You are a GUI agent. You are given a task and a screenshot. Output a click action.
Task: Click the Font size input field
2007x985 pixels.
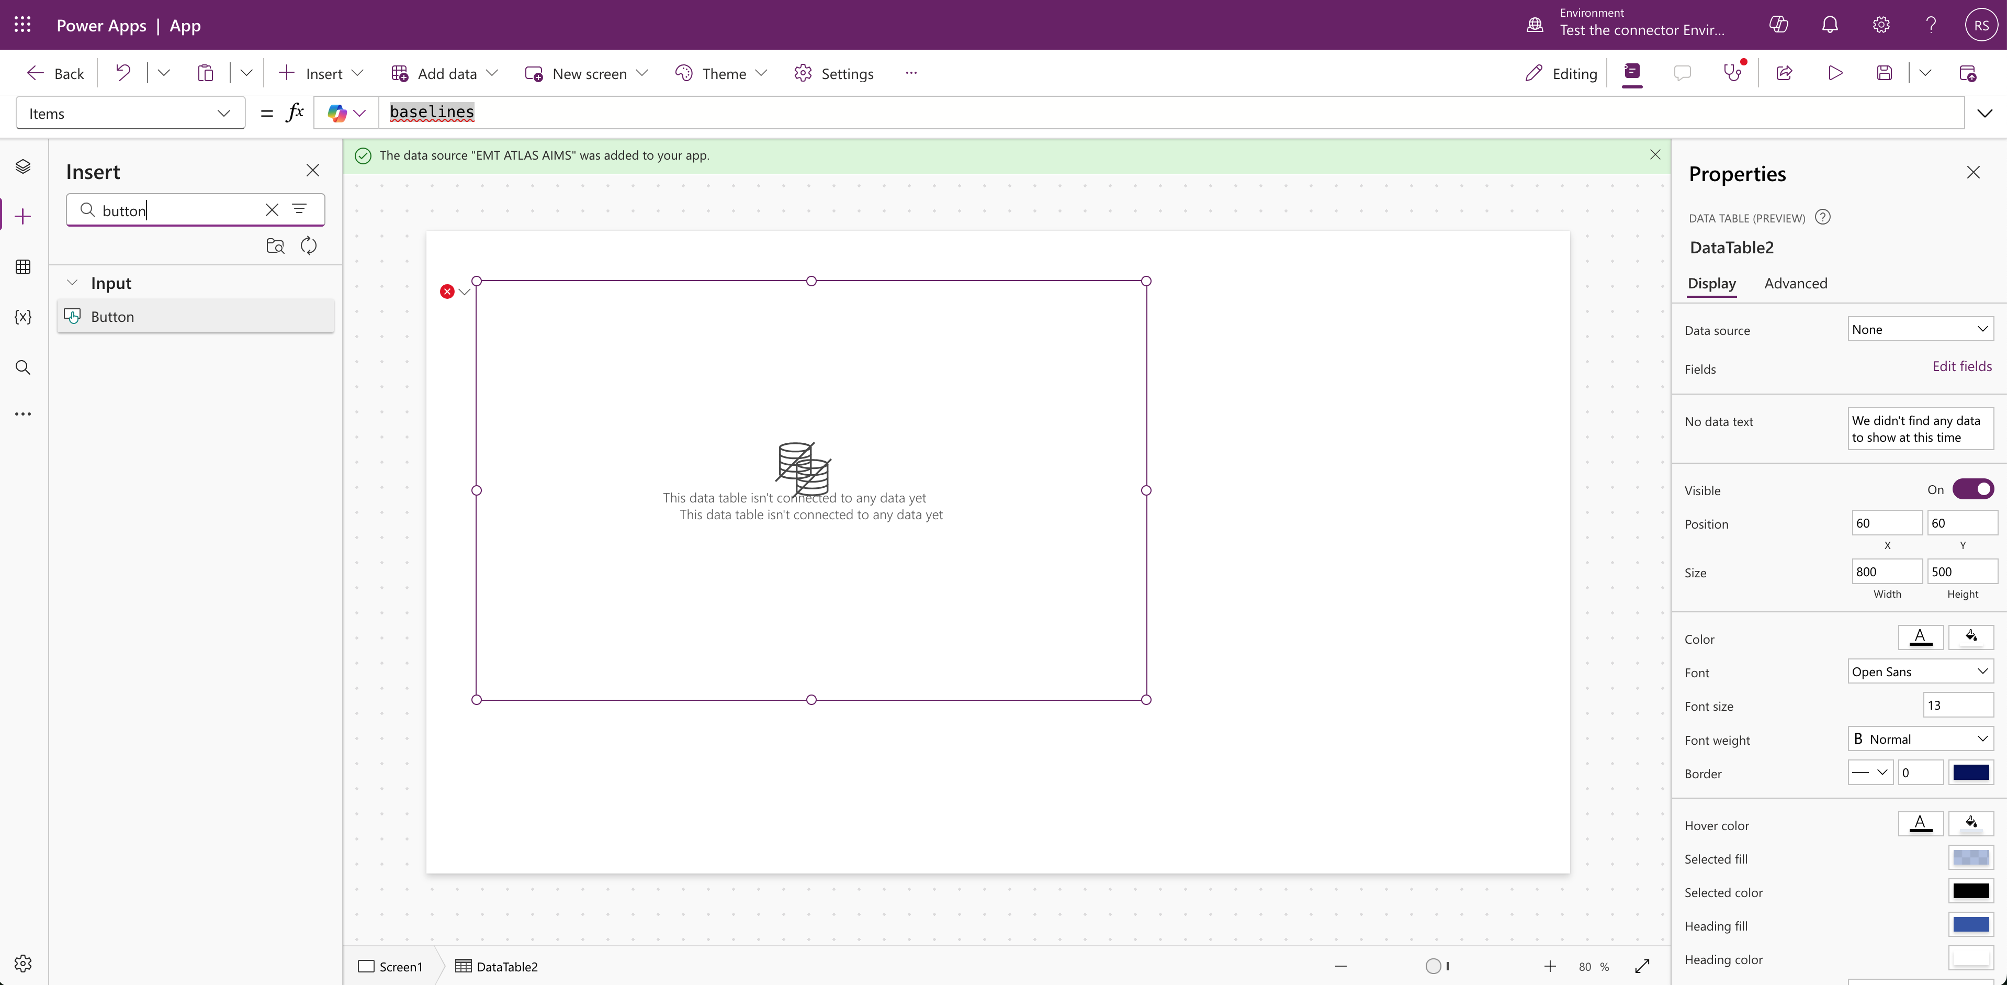tap(1957, 705)
